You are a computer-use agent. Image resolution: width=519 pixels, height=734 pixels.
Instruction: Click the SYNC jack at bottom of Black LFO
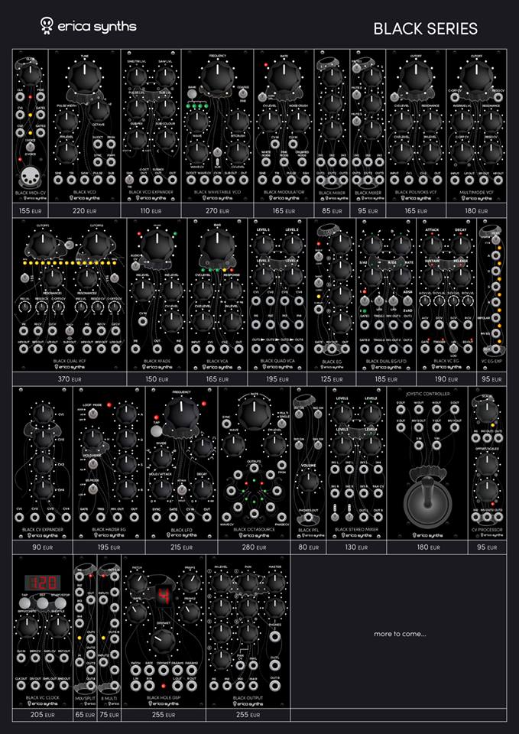(x=156, y=518)
